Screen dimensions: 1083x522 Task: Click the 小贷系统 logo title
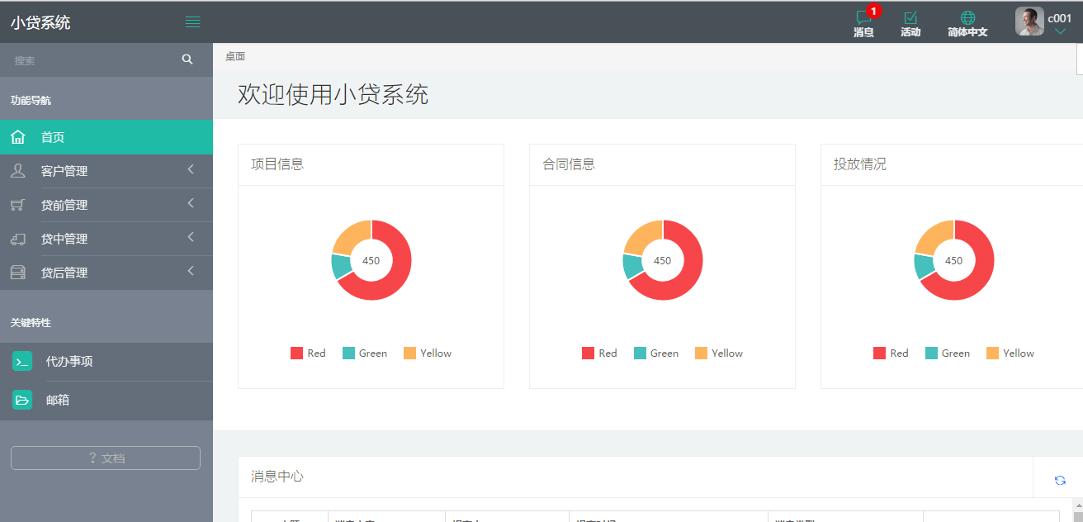pos(40,22)
